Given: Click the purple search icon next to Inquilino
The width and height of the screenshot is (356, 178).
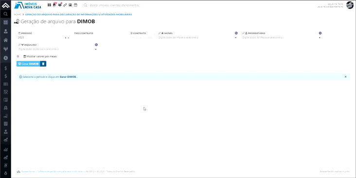Looking at the screenshot, I should point(96,45).
